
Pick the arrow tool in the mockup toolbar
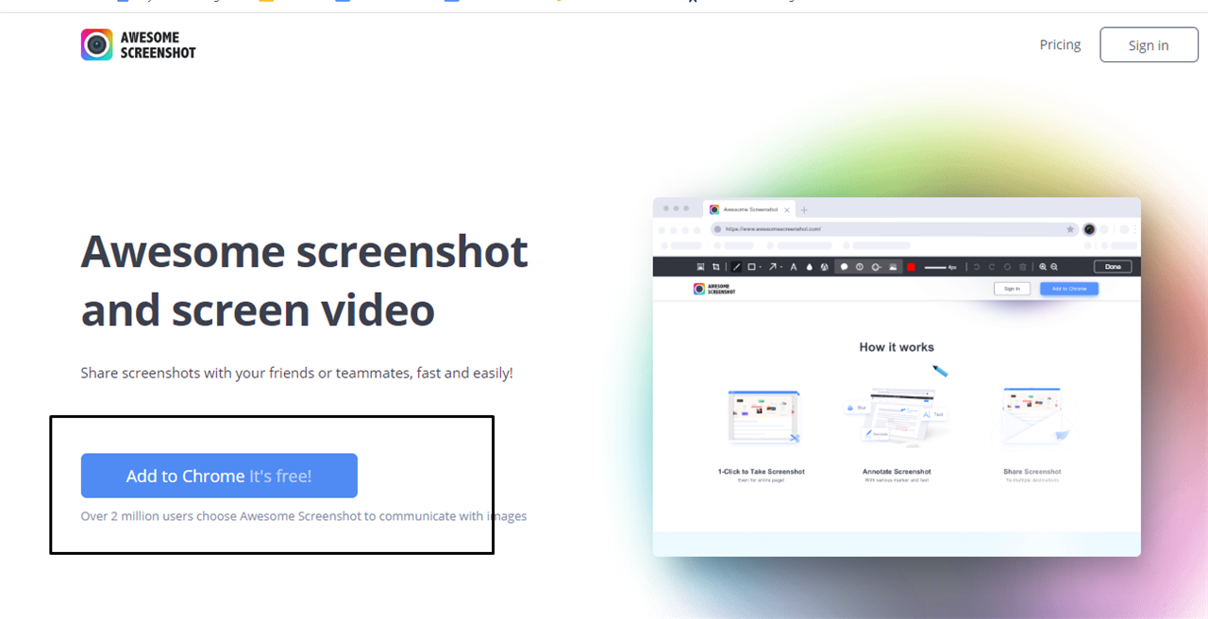click(773, 267)
